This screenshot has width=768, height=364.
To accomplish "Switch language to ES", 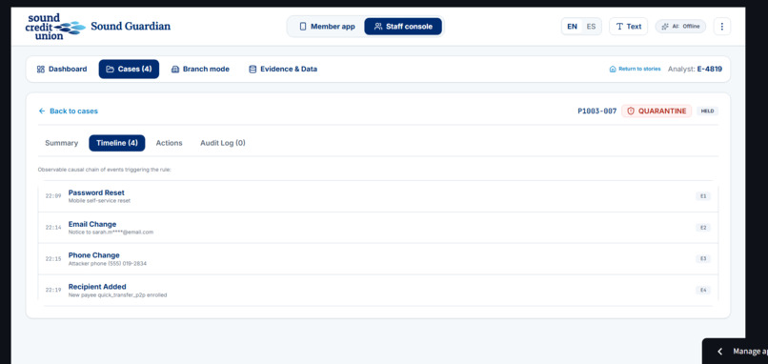I will coord(591,27).
